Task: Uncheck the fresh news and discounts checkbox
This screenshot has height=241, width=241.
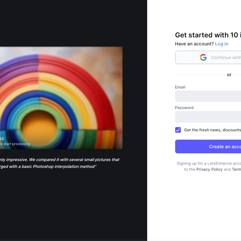Action: (178, 130)
